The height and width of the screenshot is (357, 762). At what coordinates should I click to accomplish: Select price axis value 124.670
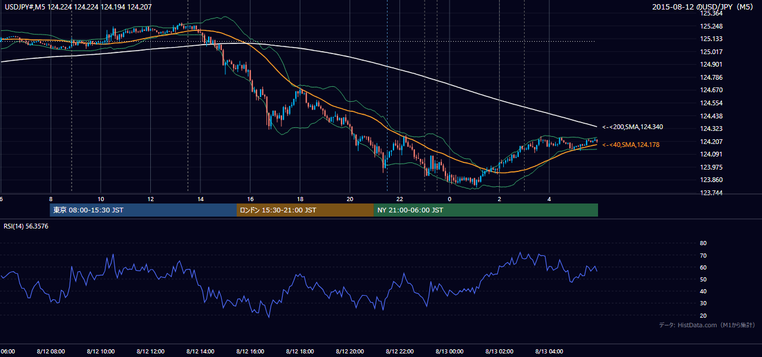tap(711, 90)
